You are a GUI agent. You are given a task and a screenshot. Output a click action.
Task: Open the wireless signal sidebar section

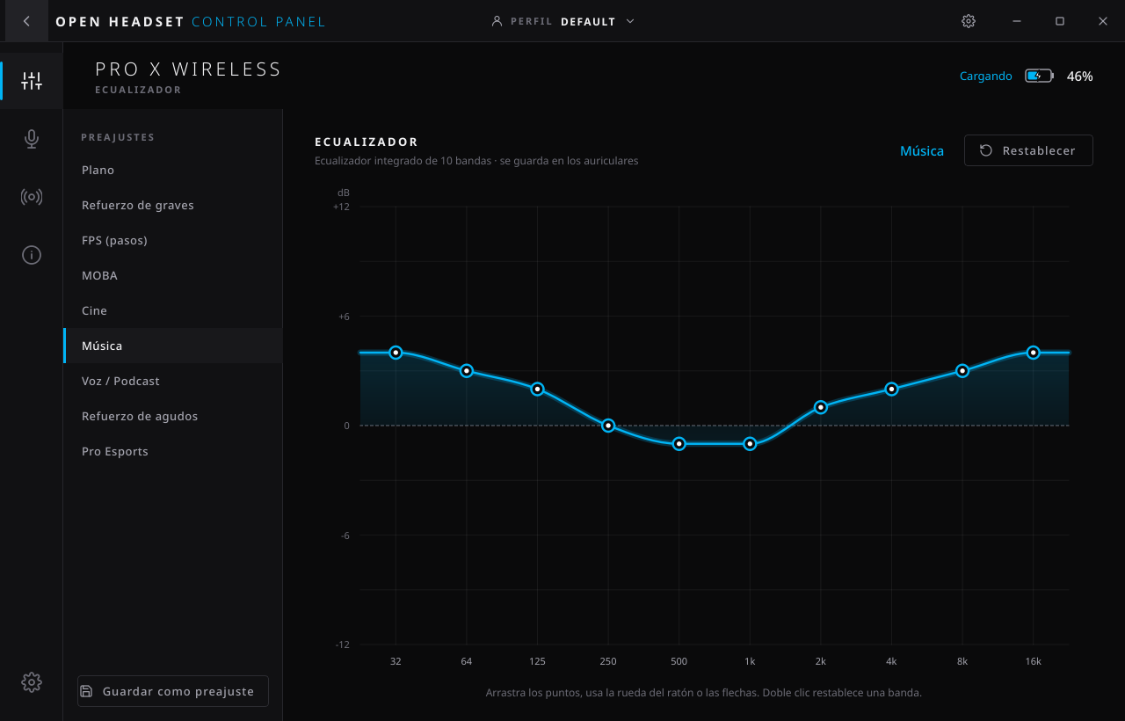point(32,197)
